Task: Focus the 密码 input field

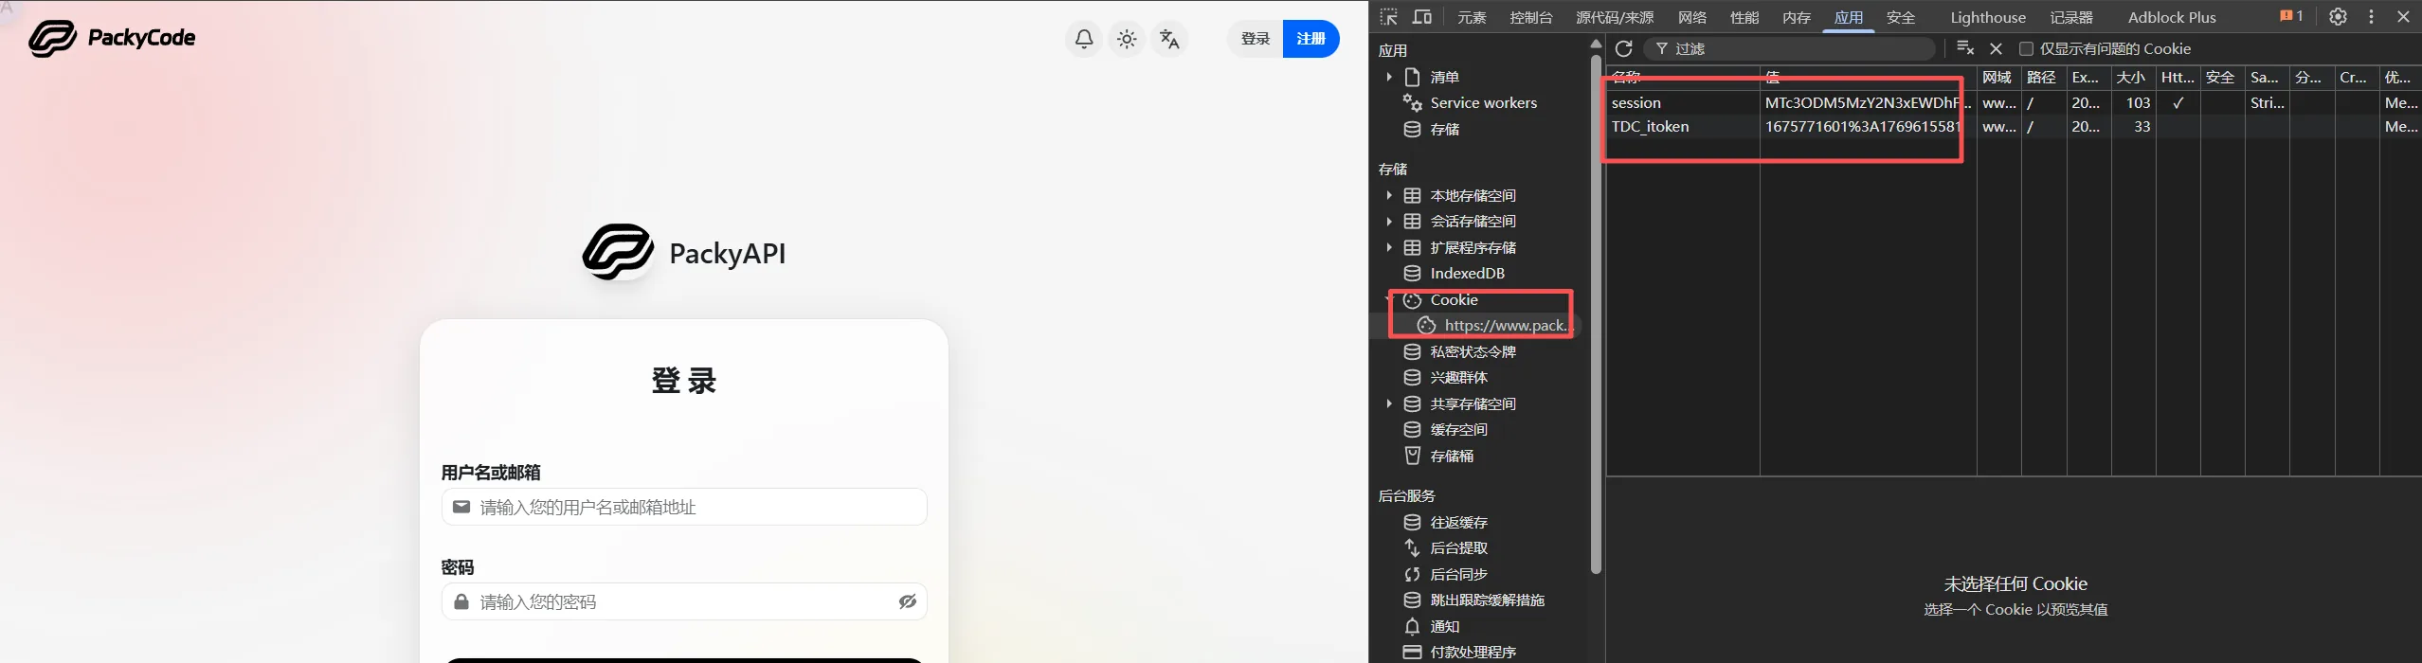Action: click(684, 601)
